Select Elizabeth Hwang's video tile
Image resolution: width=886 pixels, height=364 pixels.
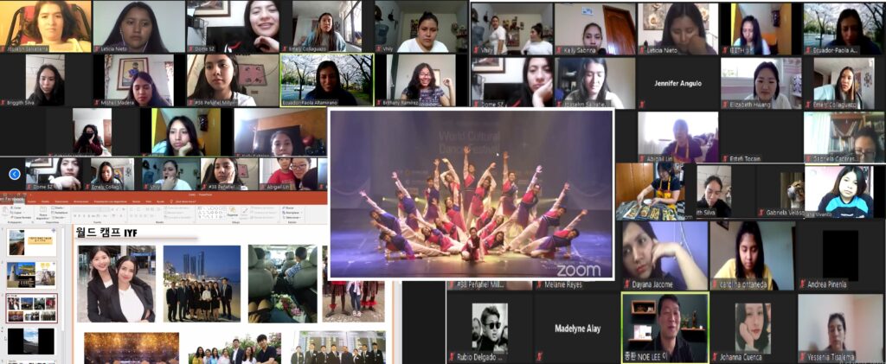[x=761, y=83]
